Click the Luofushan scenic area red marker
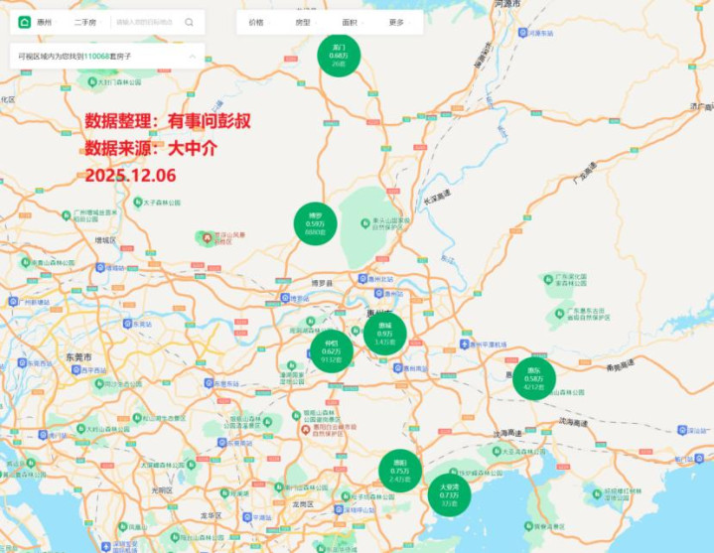 pyautogui.click(x=208, y=237)
